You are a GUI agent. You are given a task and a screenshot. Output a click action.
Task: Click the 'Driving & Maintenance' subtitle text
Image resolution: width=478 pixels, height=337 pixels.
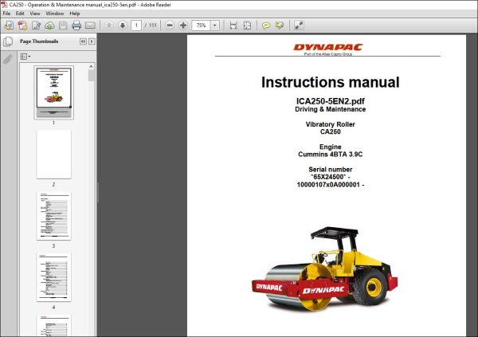pyautogui.click(x=331, y=109)
